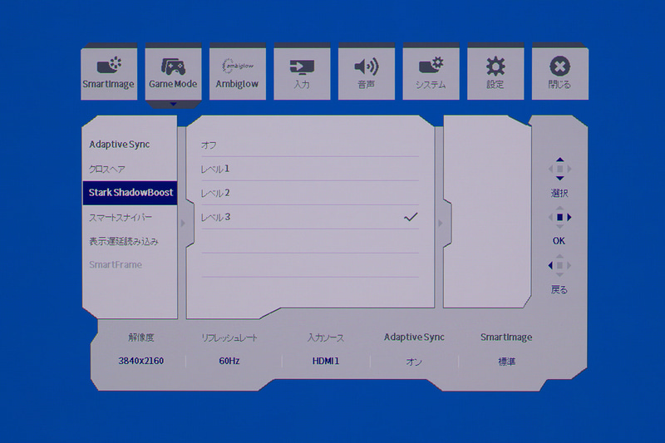
Task: Choose the レベル1 option
Action: pos(310,169)
